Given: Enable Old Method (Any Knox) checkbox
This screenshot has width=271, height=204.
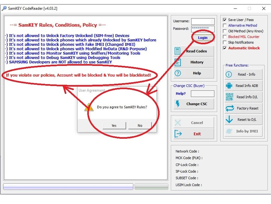Looking at the screenshot, I should [225, 31].
